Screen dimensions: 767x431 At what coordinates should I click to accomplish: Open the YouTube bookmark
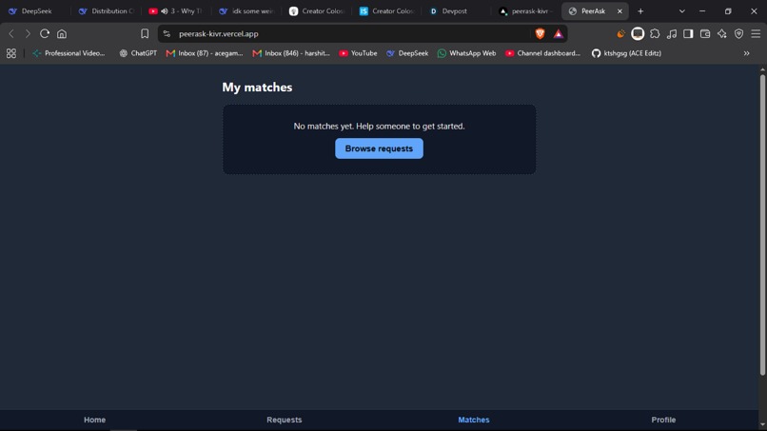tap(358, 53)
